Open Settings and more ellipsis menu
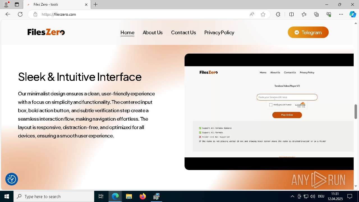 coord(341,14)
